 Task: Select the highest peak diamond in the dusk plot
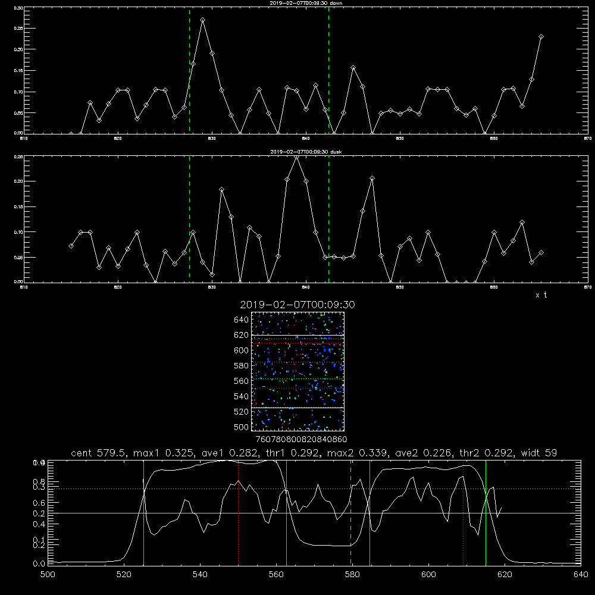tap(297, 157)
